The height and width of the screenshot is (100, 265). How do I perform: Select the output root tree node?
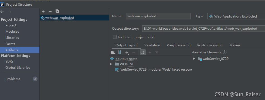click(126, 59)
